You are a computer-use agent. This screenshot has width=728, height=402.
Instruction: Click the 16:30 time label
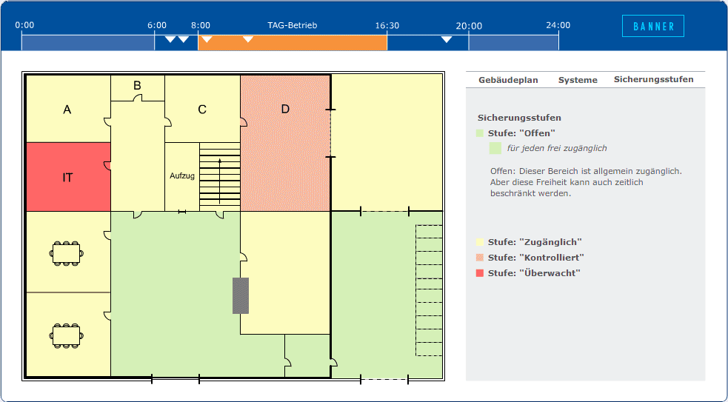pos(387,25)
